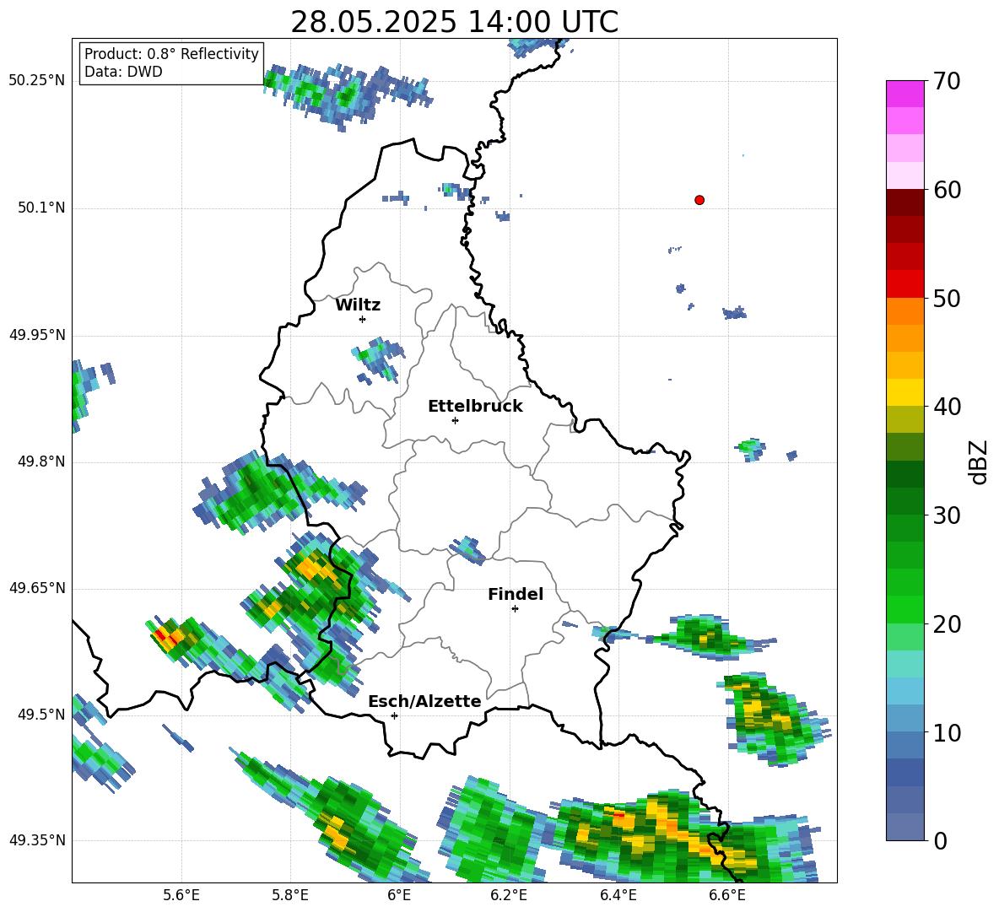Click the 49.5°N latitude label
This screenshot has height=912, width=999.
click(x=40, y=715)
